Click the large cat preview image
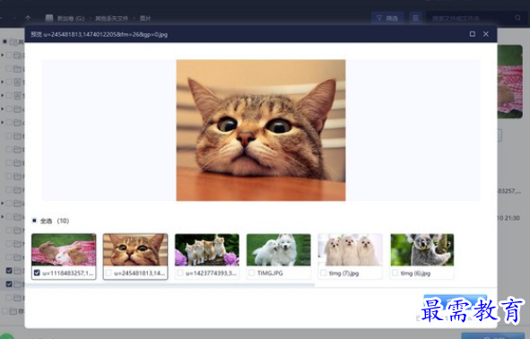The width and height of the screenshot is (530, 339). pos(261,130)
